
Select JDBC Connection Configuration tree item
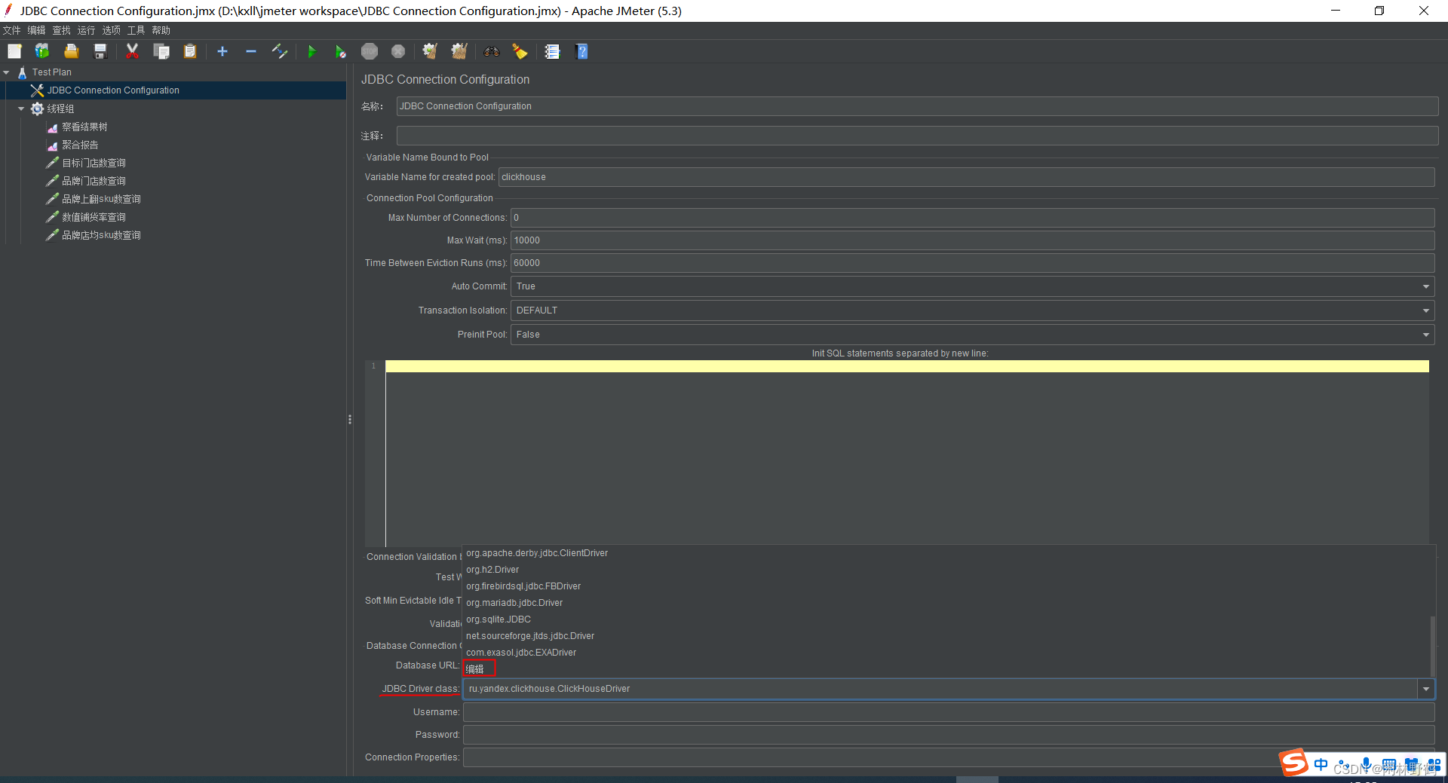(x=113, y=90)
